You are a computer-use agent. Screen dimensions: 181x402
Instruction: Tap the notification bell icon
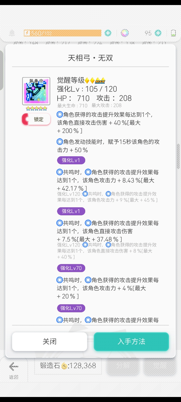(12, 33)
